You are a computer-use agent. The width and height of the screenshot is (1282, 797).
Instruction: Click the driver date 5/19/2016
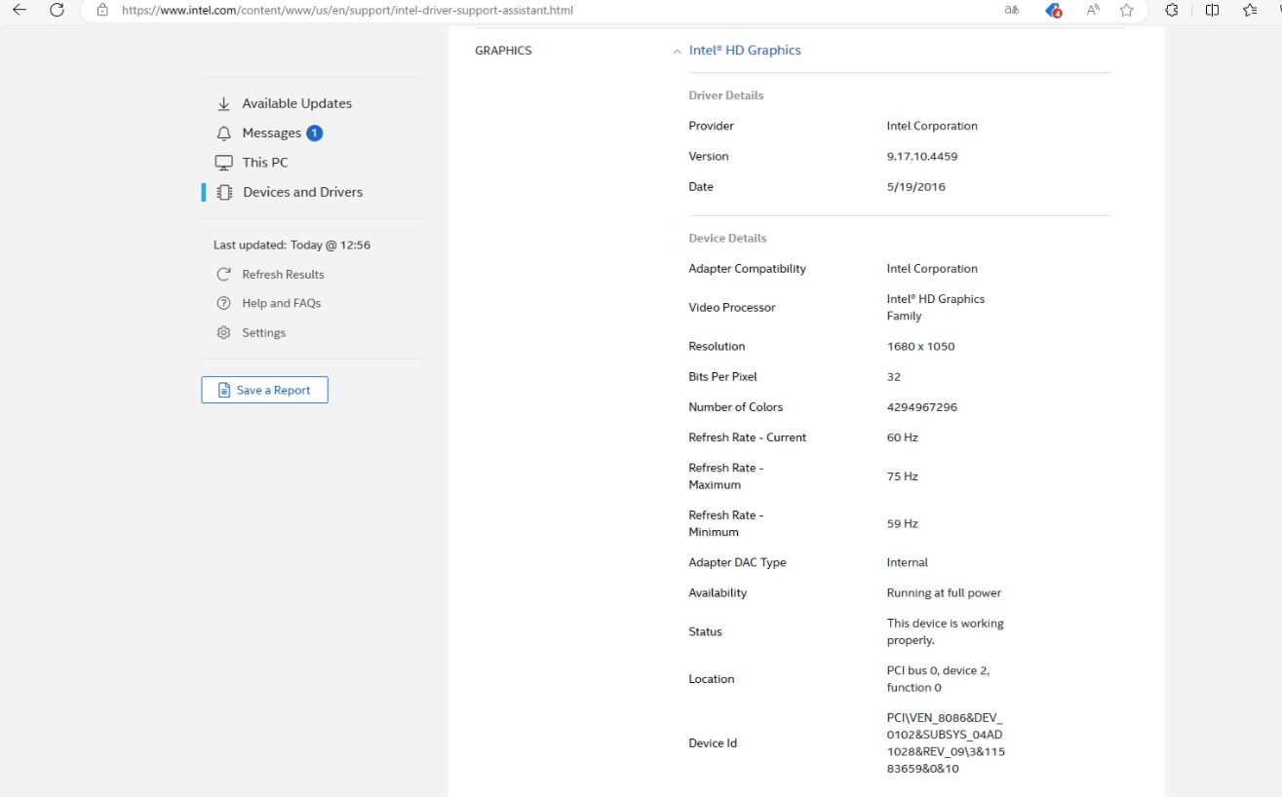coord(915,186)
